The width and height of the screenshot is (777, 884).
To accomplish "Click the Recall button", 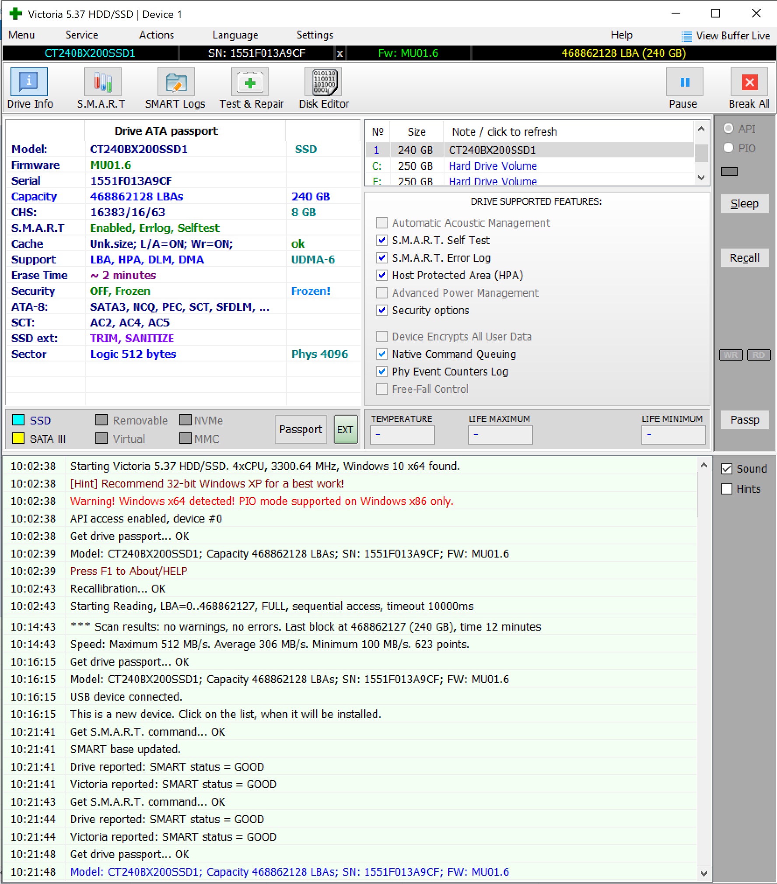I will pos(745,258).
